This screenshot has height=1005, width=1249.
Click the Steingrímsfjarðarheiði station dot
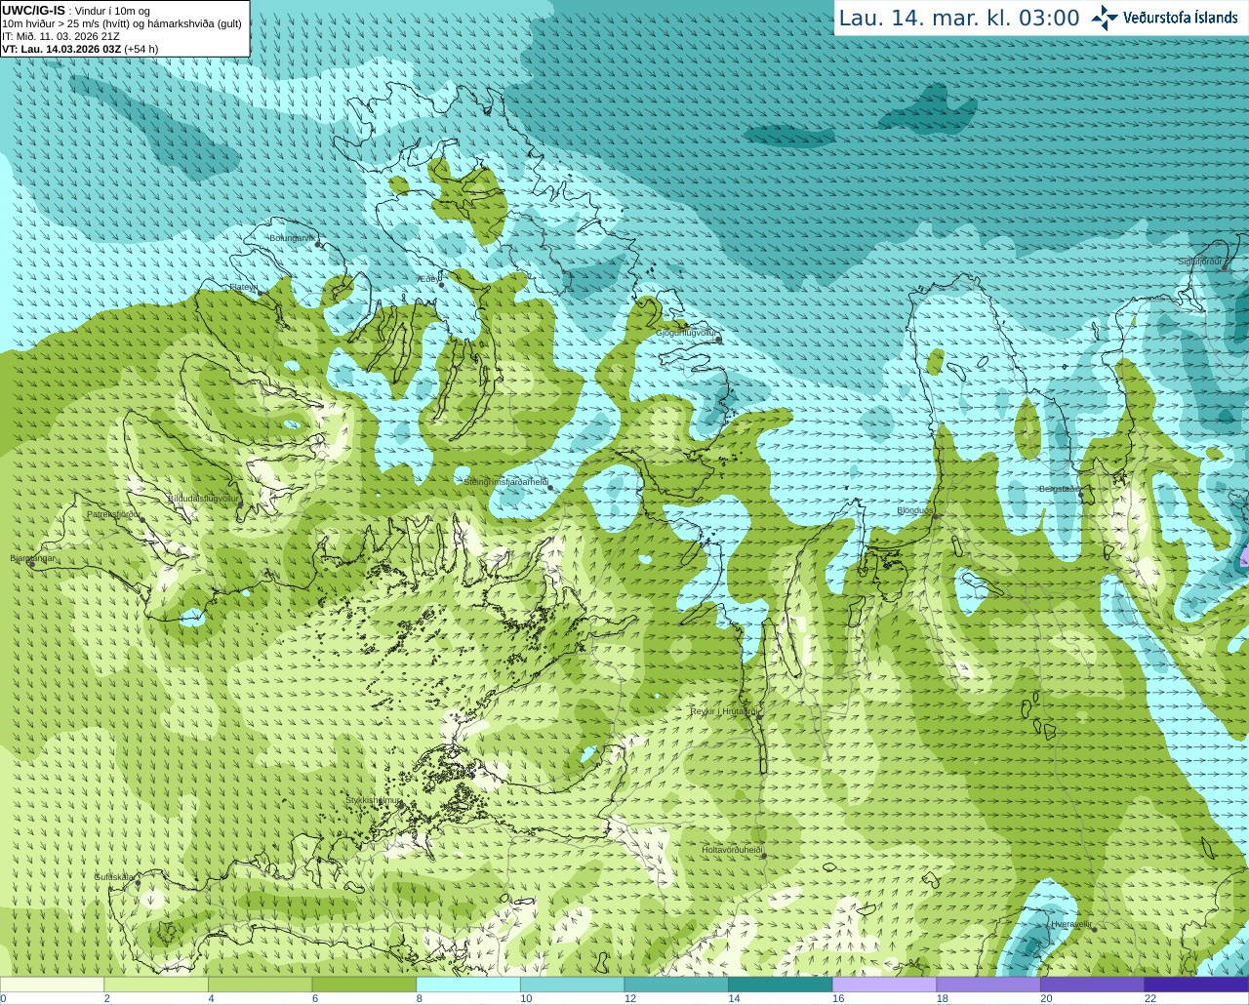[550, 487]
